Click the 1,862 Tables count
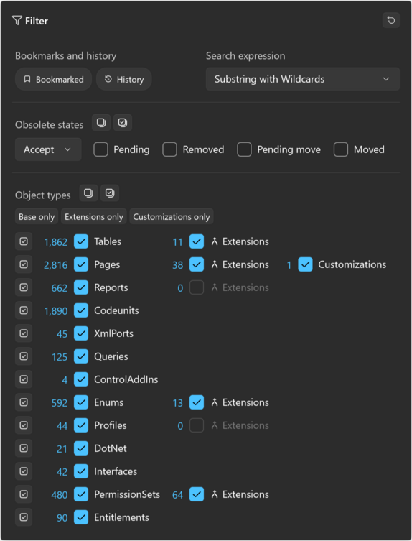 tap(56, 242)
